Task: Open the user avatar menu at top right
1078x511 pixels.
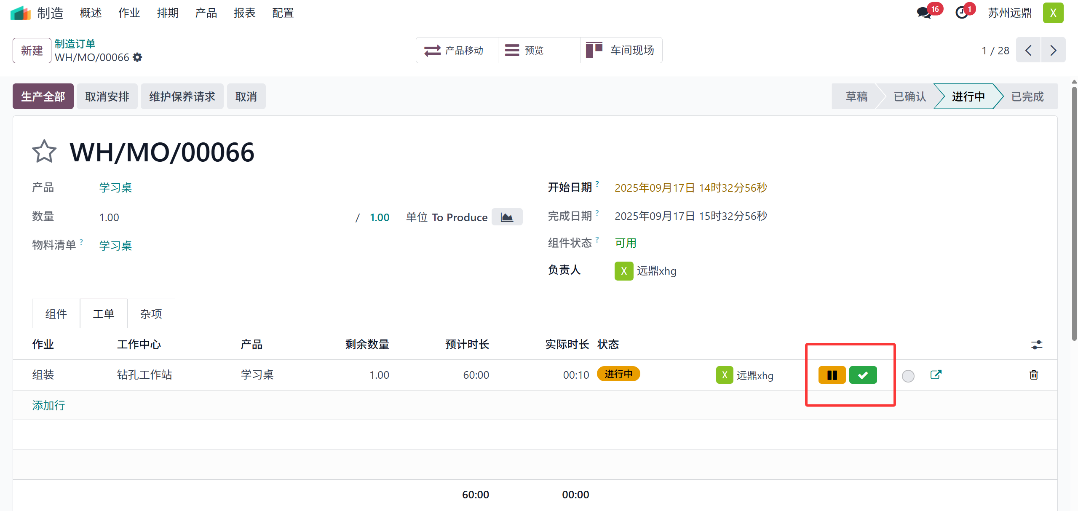Action: click(x=1053, y=13)
